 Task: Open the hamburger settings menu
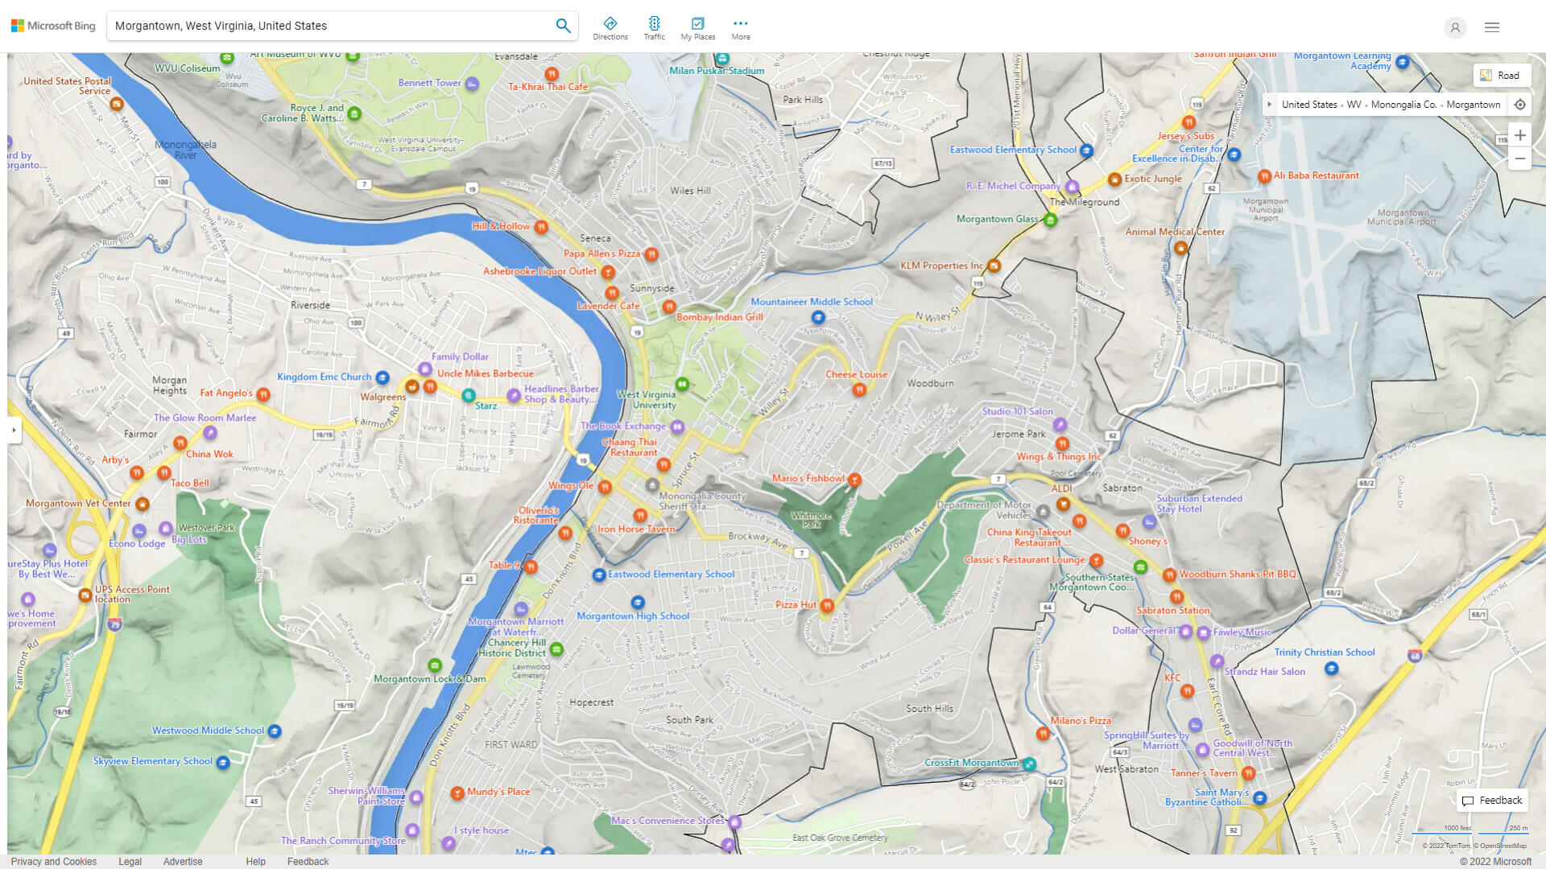coord(1491,27)
